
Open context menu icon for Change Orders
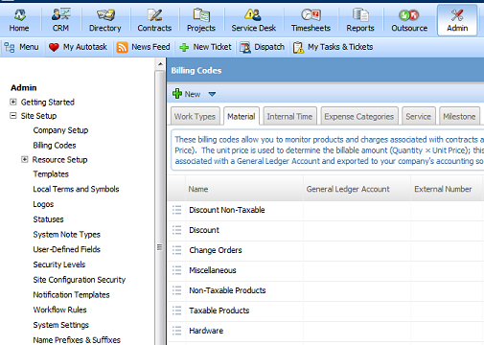177,250
